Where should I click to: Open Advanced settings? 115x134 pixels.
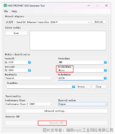[x=56, y=111]
